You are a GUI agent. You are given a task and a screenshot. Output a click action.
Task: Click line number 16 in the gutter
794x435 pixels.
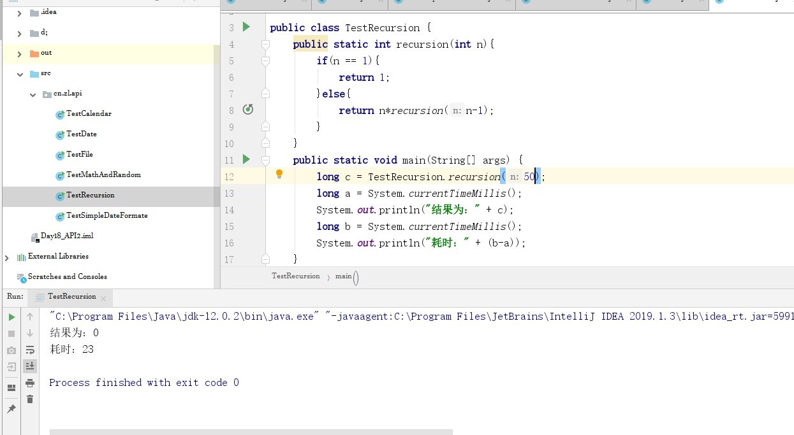228,243
